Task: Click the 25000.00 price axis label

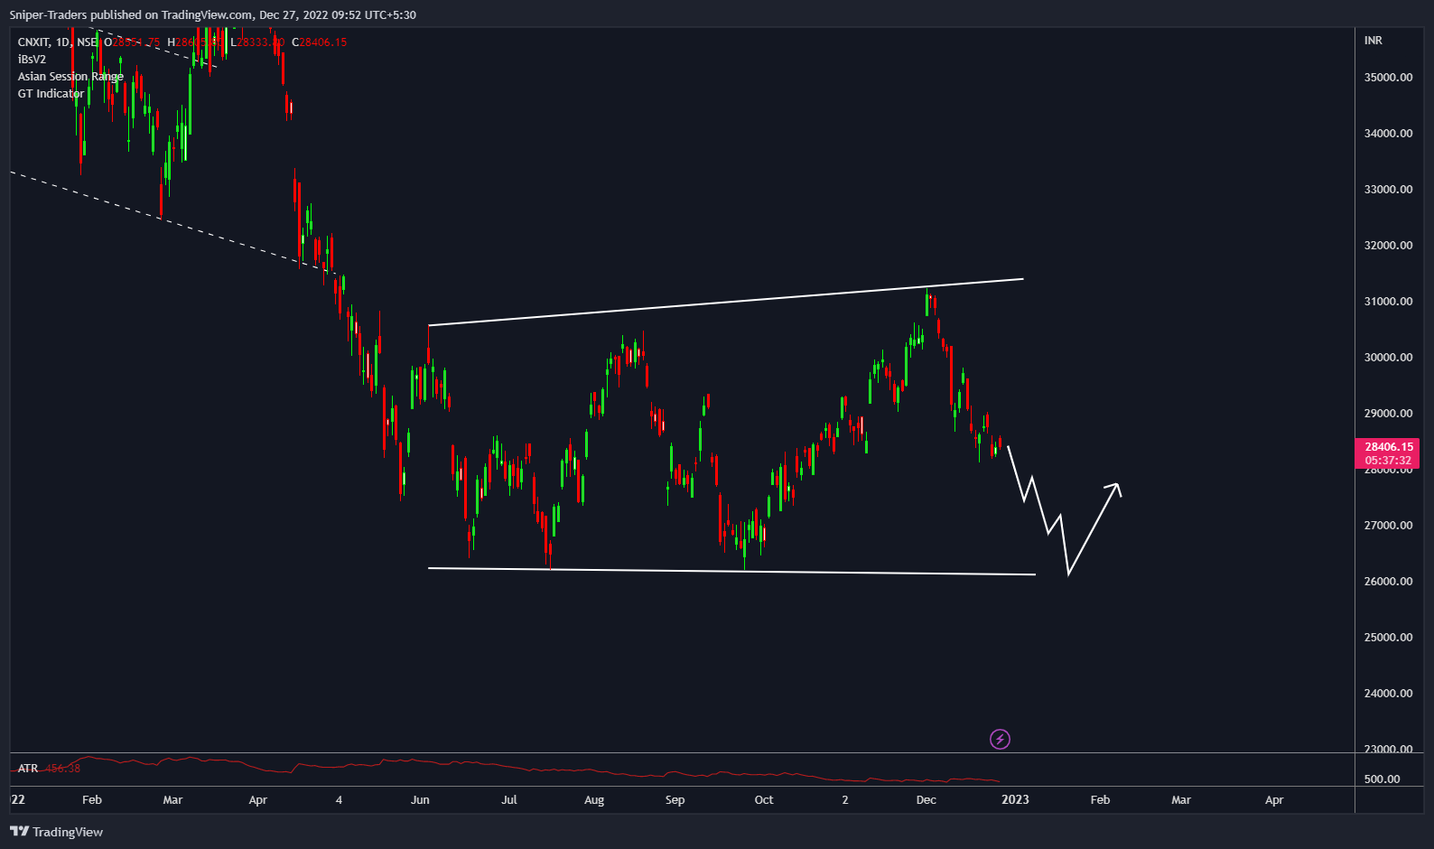Action: [1388, 638]
